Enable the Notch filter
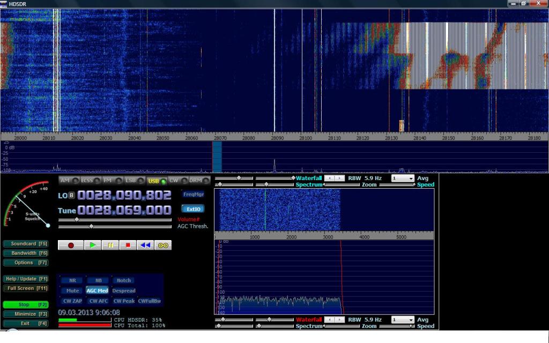The image size is (549, 343). pos(123,280)
